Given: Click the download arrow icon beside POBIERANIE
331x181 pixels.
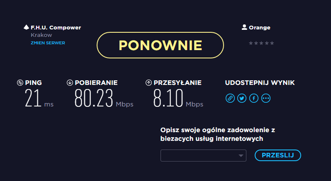Looking at the screenshot, I should click(70, 83).
